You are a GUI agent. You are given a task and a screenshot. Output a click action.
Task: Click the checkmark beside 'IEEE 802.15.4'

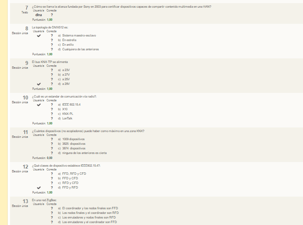coord(39,105)
